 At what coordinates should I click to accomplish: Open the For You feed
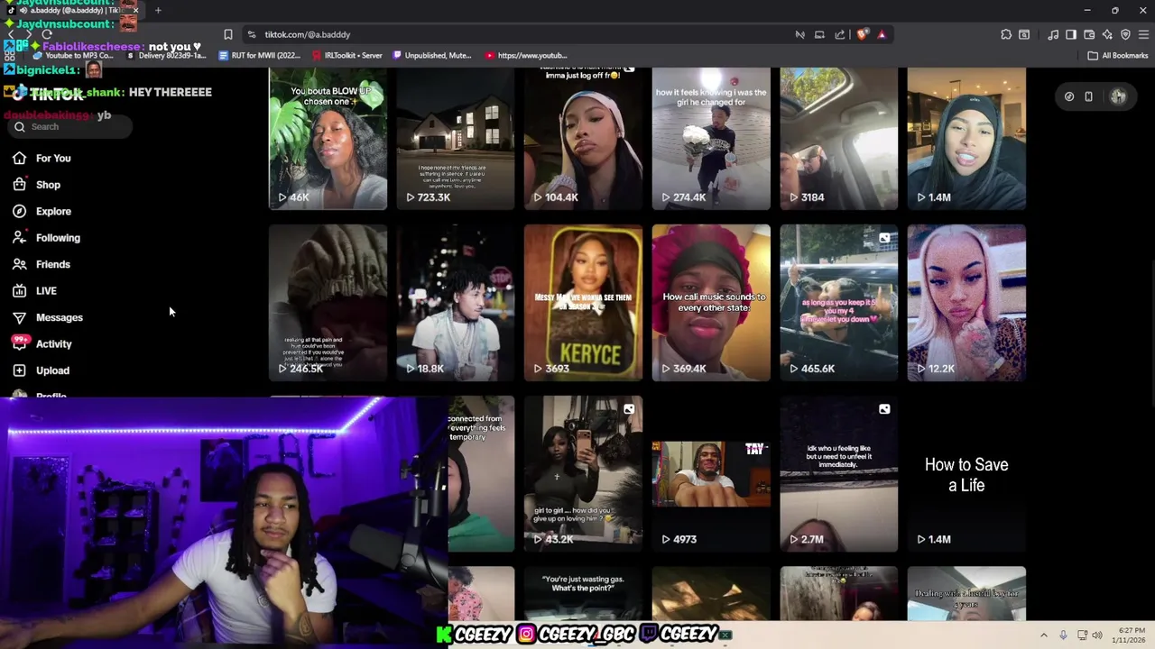tap(42, 159)
